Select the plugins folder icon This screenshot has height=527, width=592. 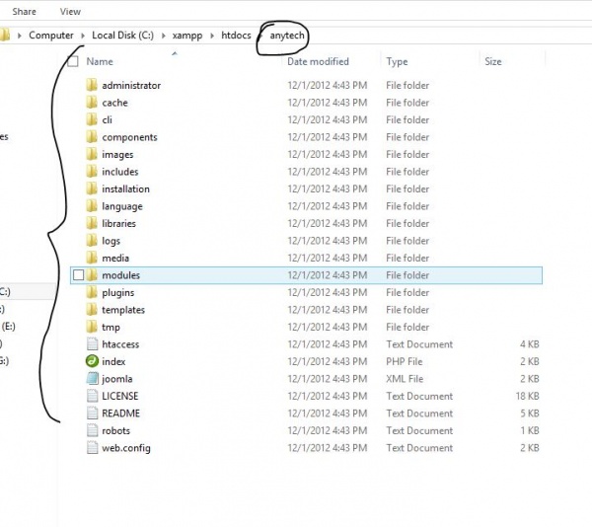click(92, 292)
